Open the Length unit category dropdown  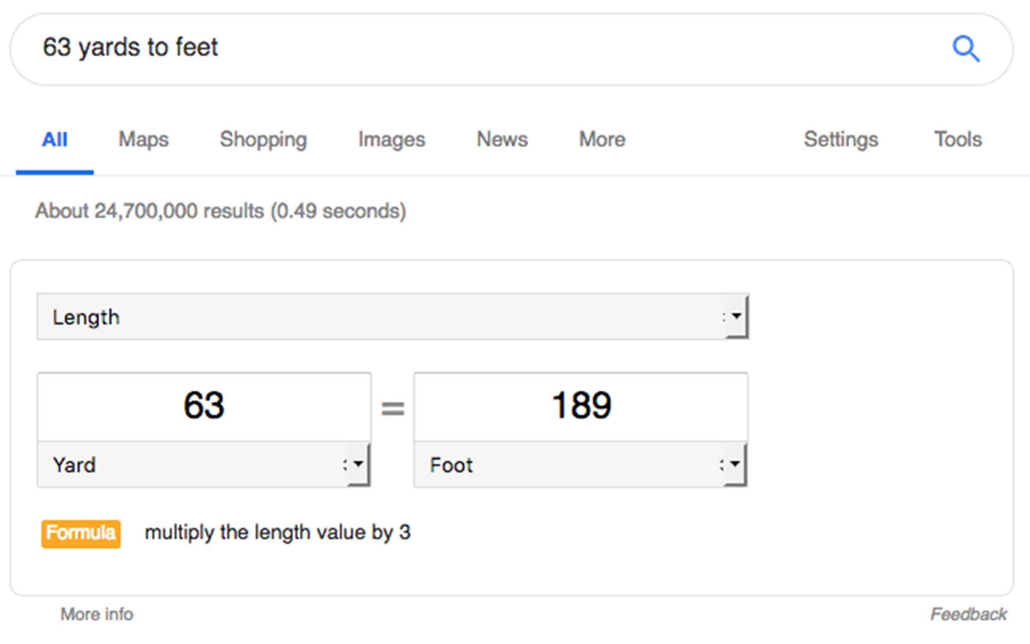point(393,317)
